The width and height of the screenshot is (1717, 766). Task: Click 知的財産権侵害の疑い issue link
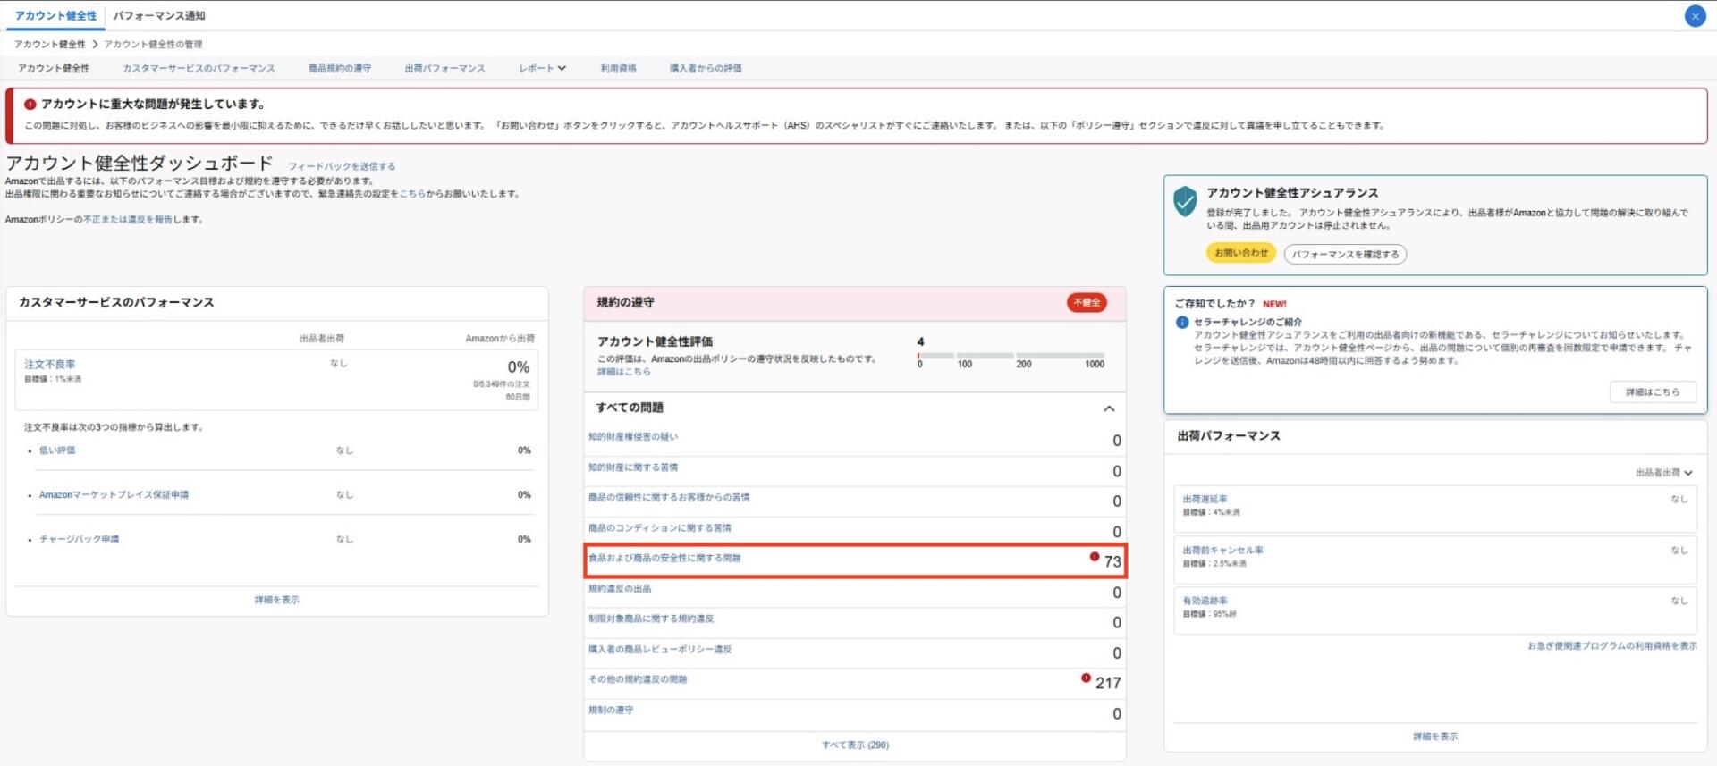[x=633, y=437]
